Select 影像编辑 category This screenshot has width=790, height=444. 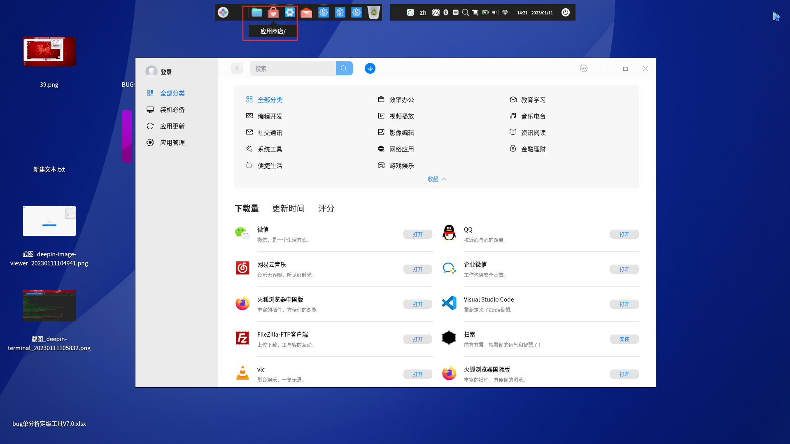(x=396, y=133)
